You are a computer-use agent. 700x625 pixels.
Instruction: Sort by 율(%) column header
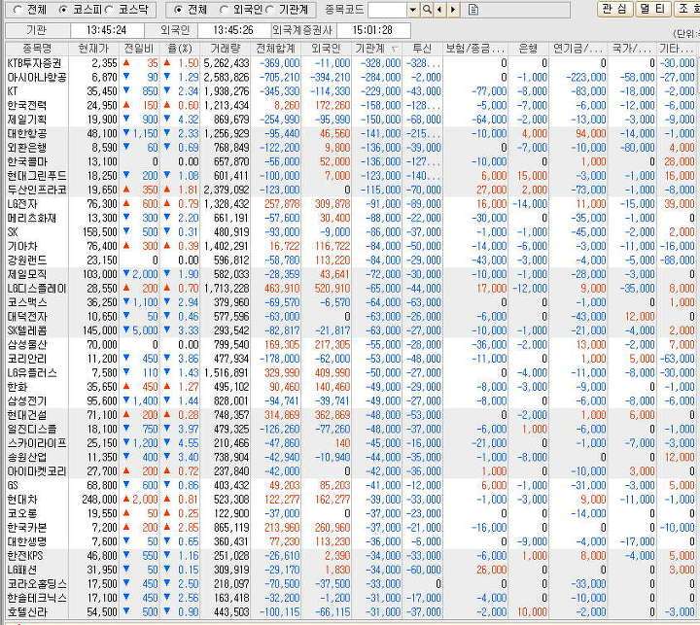180,49
